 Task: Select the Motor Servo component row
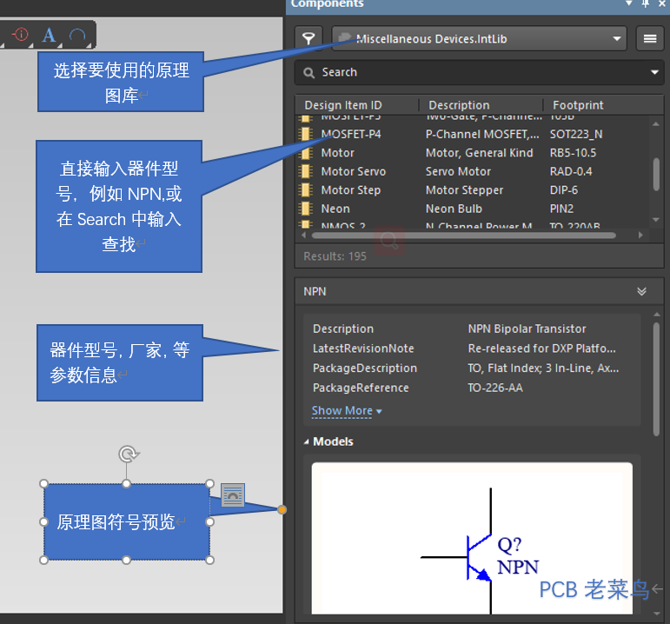point(353,171)
